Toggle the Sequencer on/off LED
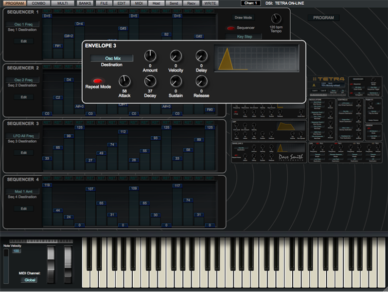388x292 pixels. [230, 28]
